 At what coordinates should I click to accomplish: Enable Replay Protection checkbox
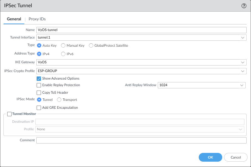(39, 85)
